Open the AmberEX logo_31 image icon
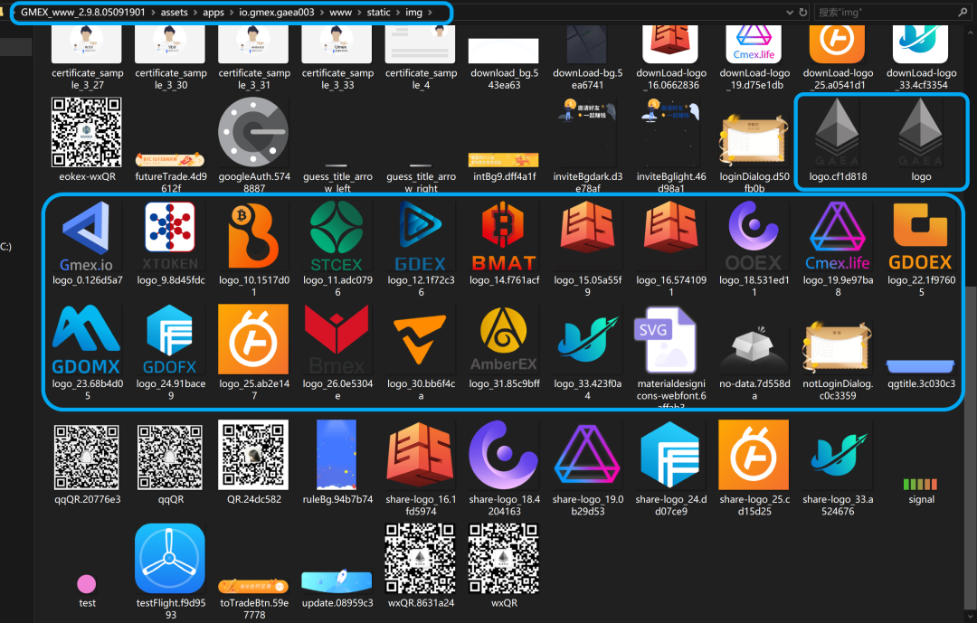The width and height of the screenshot is (977, 623). [x=504, y=339]
